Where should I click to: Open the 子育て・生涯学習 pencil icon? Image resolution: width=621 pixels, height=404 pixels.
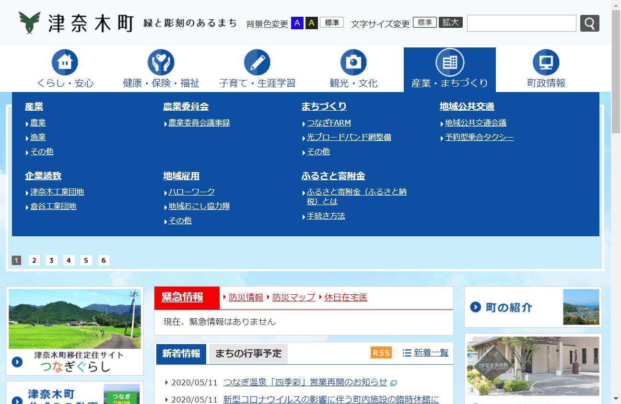(257, 61)
